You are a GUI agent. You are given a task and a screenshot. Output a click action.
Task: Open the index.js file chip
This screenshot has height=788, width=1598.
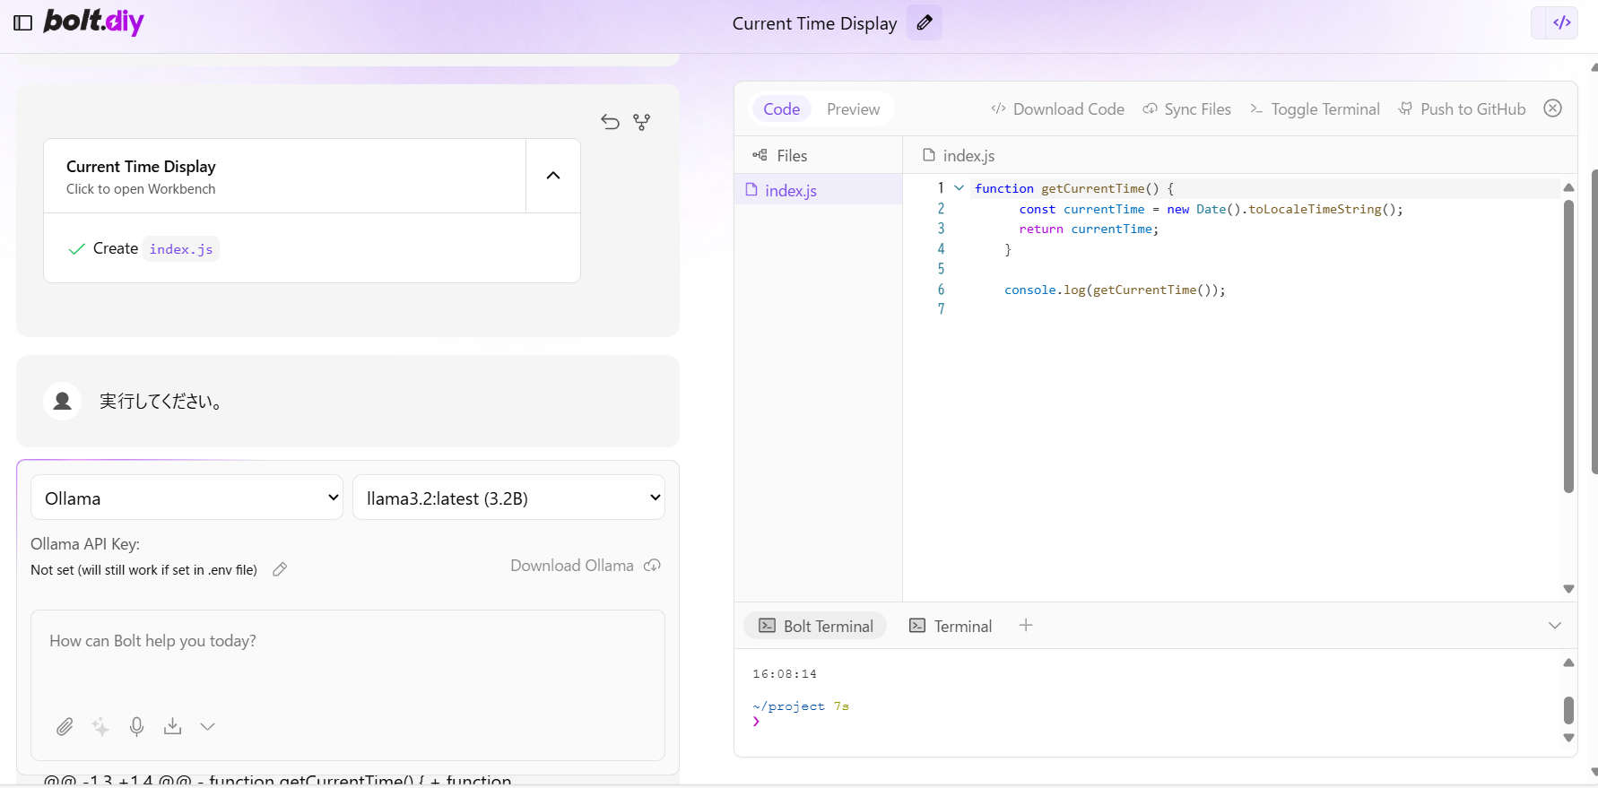click(x=181, y=249)
